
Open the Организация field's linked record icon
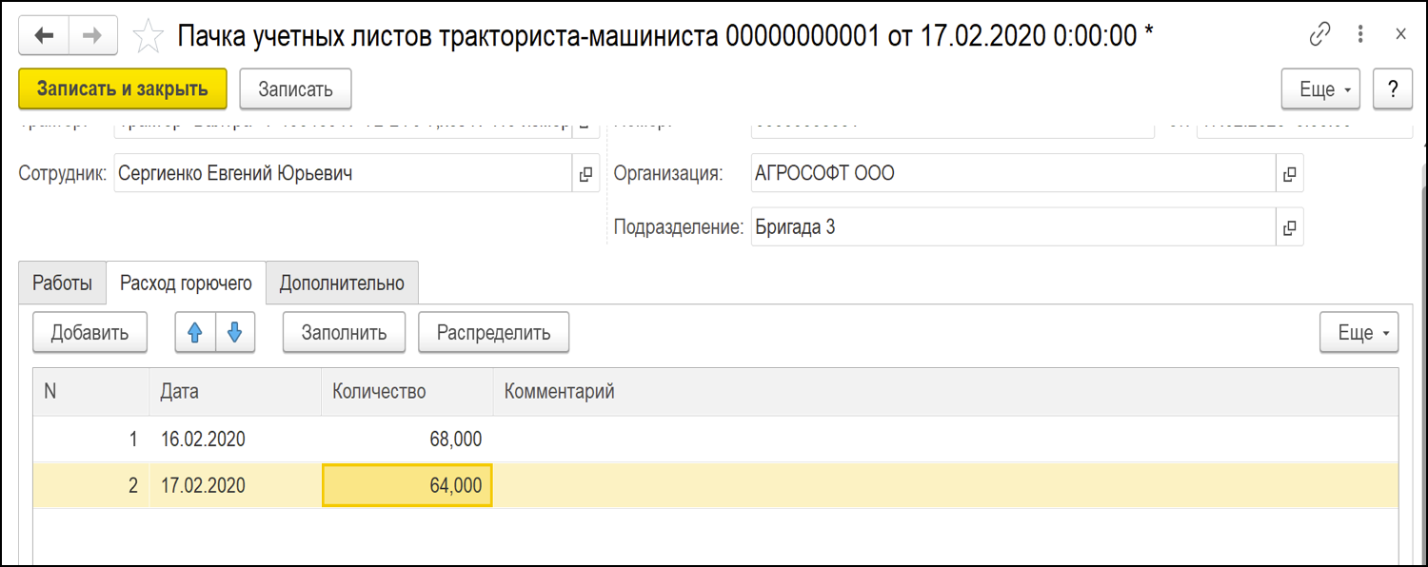coord(1290,174)
